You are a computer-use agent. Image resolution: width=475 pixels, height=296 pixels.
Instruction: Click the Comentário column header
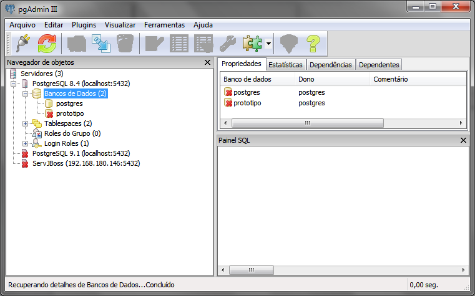(418, 79)
